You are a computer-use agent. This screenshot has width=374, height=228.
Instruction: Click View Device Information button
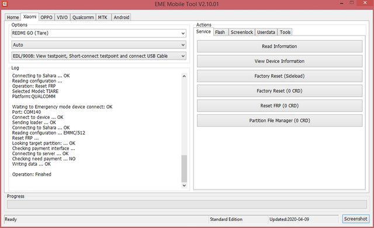(x=279, y=61)
